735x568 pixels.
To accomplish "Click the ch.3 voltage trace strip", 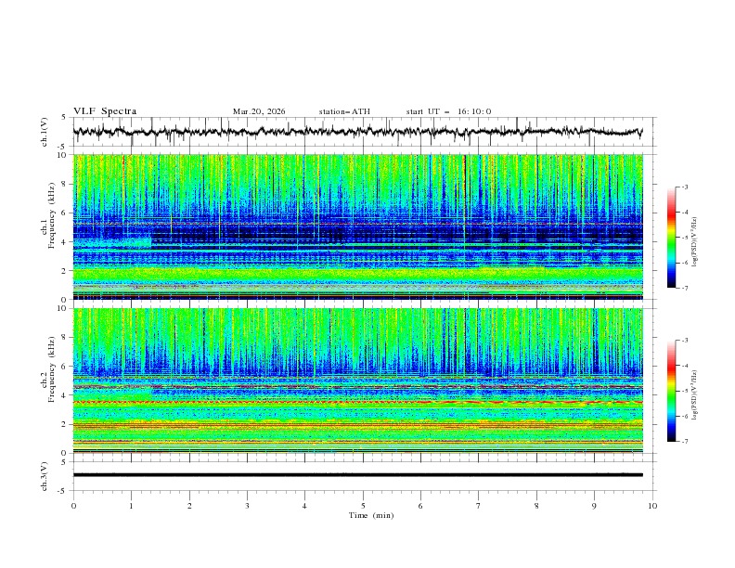I will tap(357, 475).
